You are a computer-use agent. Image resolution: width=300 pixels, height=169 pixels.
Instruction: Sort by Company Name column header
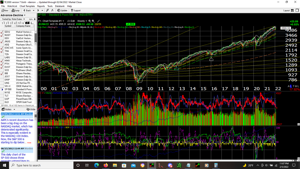pyautogui.click(x=24, y=26)
